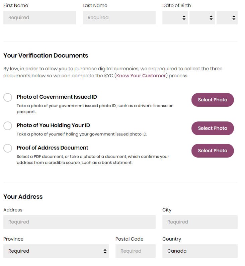Open the first Date of Birth dropdown
The image size is (245, 266).
[x=175, y=18]
